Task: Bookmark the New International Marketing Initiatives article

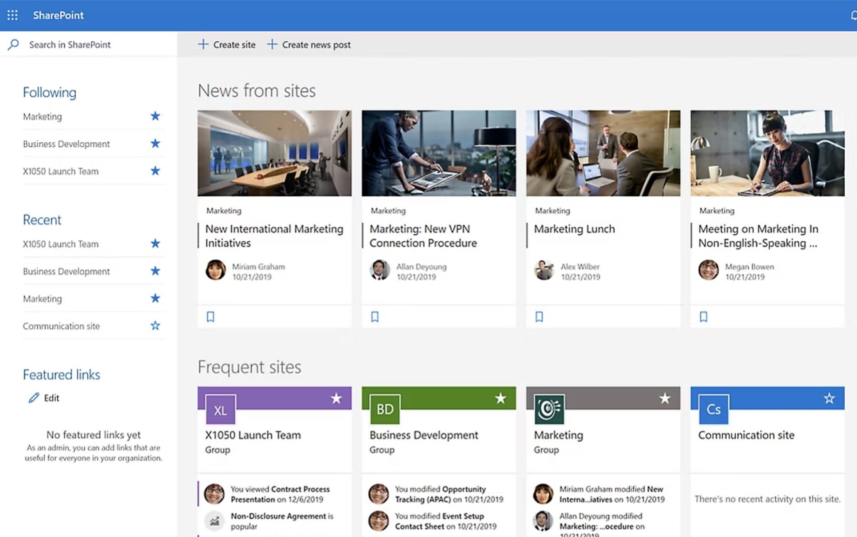Action: pyautogui.click(x=210, y=316)
